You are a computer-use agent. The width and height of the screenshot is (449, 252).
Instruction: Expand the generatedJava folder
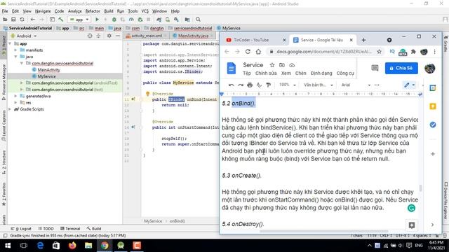[15, 96]
